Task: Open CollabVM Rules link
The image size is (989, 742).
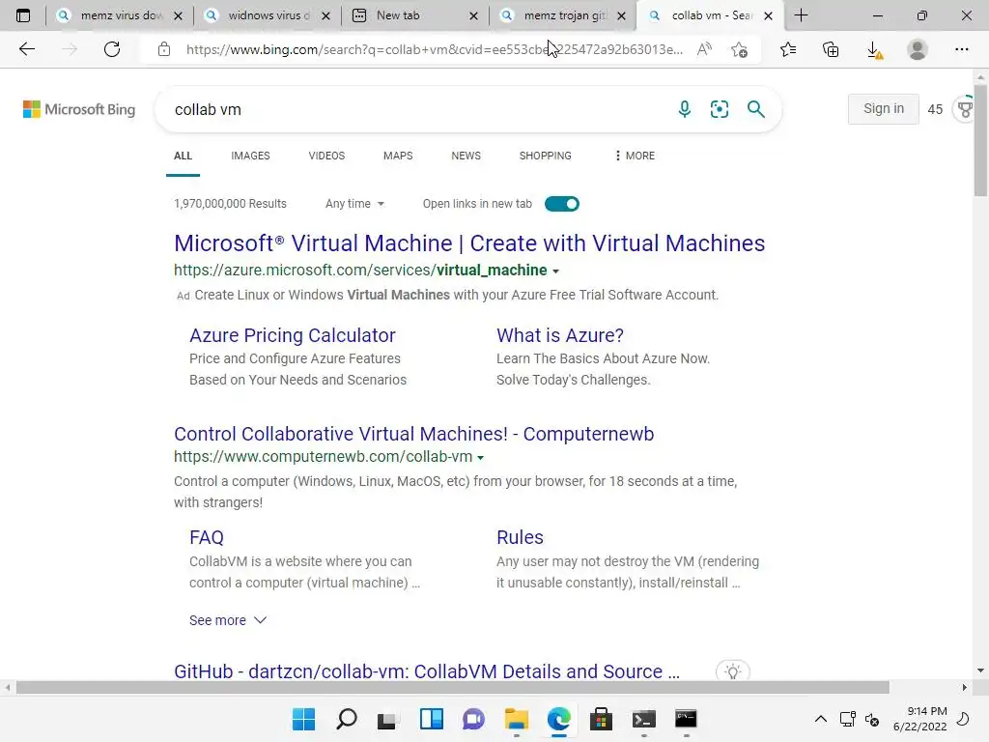Action: pyautogui.click(x=520, y=537)
